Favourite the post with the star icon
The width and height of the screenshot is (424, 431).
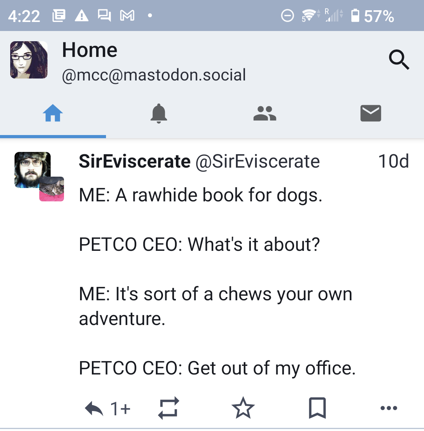pos(243,409)
